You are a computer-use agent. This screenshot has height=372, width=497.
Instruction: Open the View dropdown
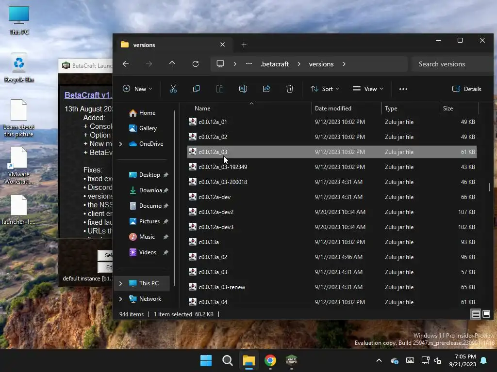(x=368, y=89)
